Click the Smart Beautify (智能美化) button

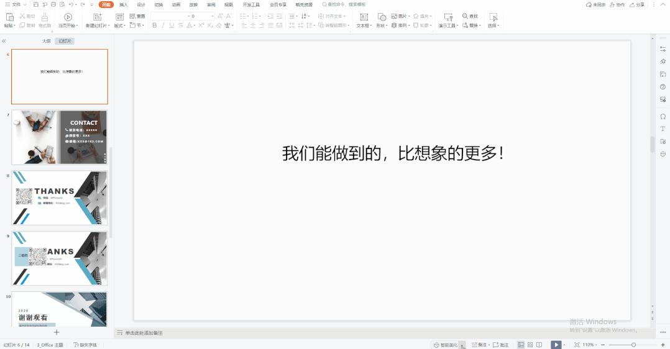pyautogui.click(x=446, y=345)
